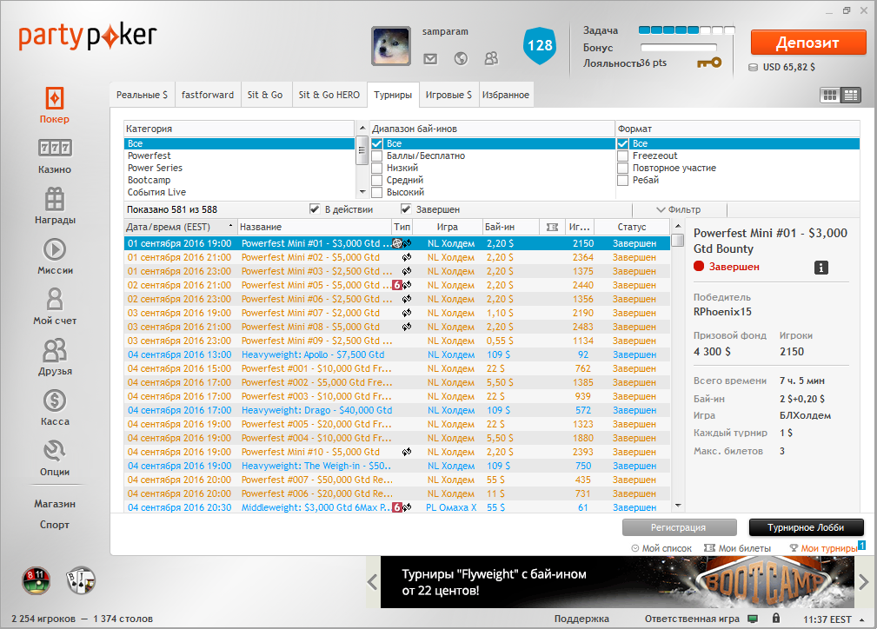Switch to Реальные $ tab
This screenshot has height=629, width=877.
(142, 95)
